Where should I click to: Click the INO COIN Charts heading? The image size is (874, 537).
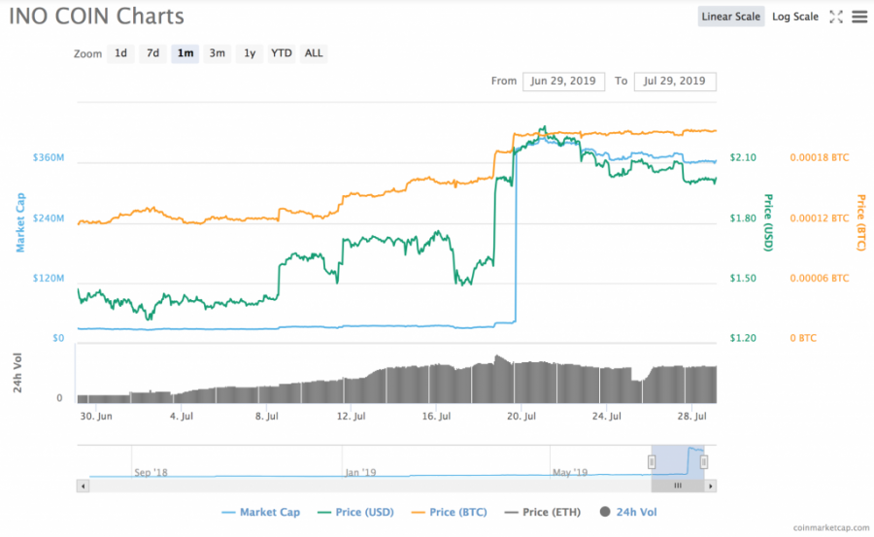(96, 17)
